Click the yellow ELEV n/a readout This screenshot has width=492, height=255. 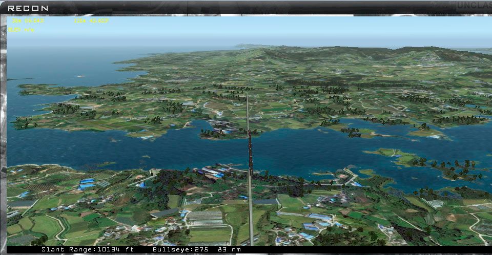pos(21,30)
